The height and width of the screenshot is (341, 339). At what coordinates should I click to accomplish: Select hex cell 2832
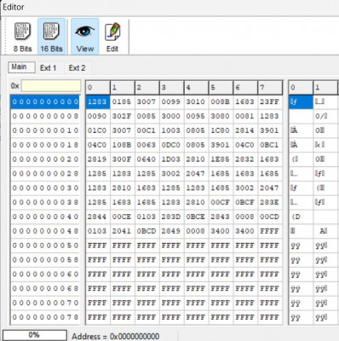pos(245,159)
